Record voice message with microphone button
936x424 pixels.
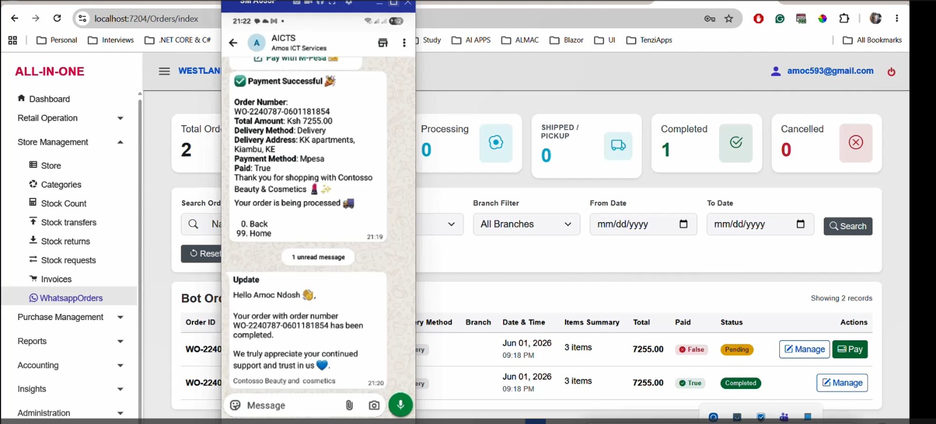pyautogui.click(x=401, y=405)
